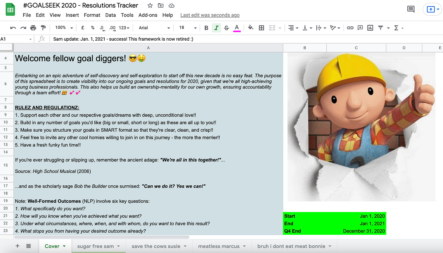Click the Insert chart icon
This screenshot has height=253, width=443.
coord(370,28)
